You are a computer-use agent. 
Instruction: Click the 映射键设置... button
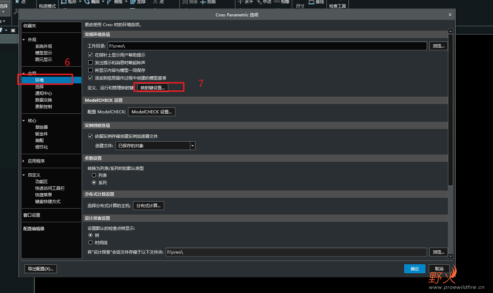[x=153, y=88]
